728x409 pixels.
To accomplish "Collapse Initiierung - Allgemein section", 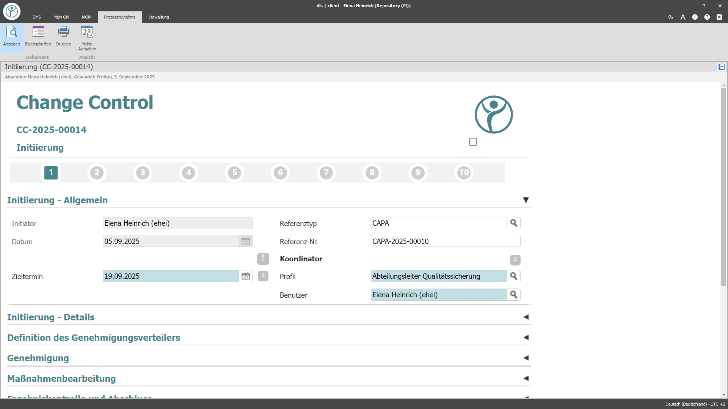I will tap(526, 200).
